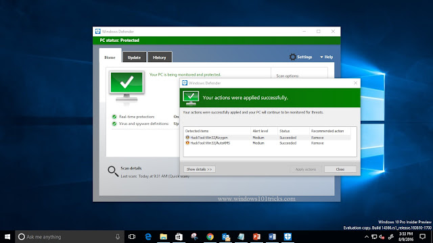The height and width of the screenshot is (243, 433).
Task: Open the Snipping Tool taskbar icon
Action: [x=194, y=237]
